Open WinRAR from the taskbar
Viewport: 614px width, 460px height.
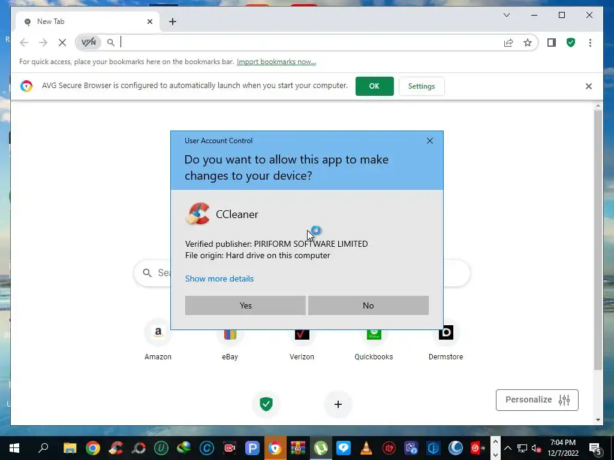click(298, 448)
